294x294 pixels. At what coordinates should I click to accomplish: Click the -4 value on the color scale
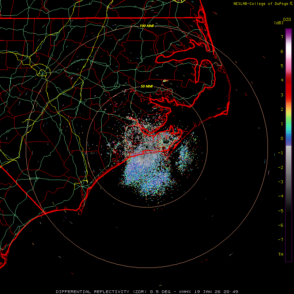point(281,196)
